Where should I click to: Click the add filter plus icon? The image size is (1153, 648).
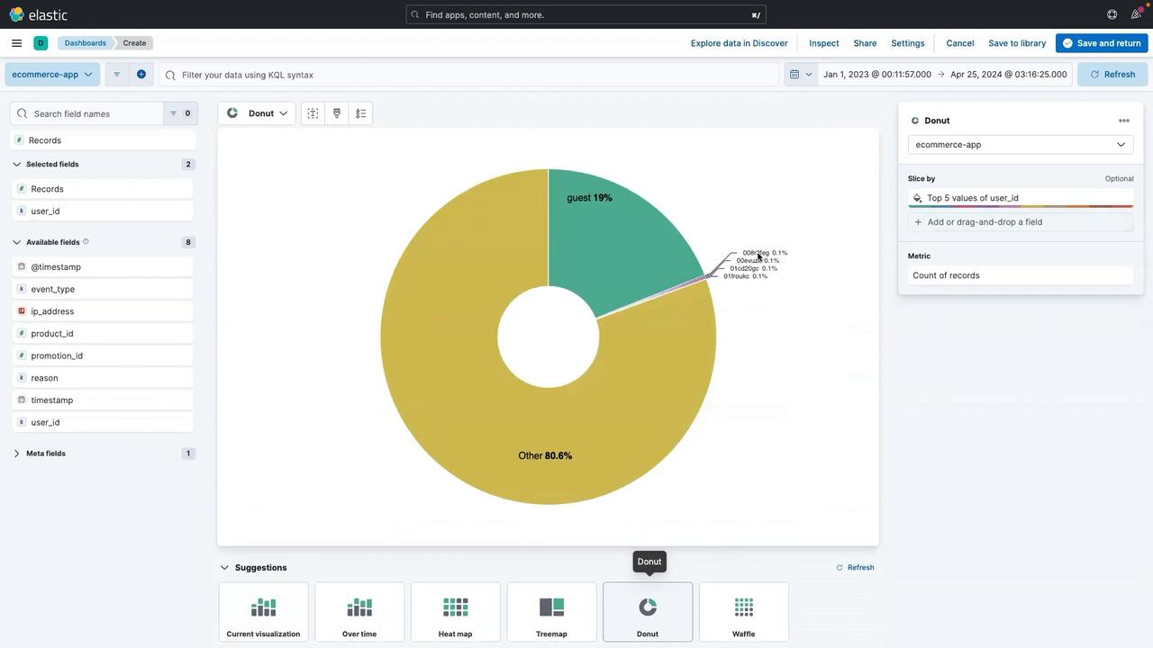(x=141, y=75)
